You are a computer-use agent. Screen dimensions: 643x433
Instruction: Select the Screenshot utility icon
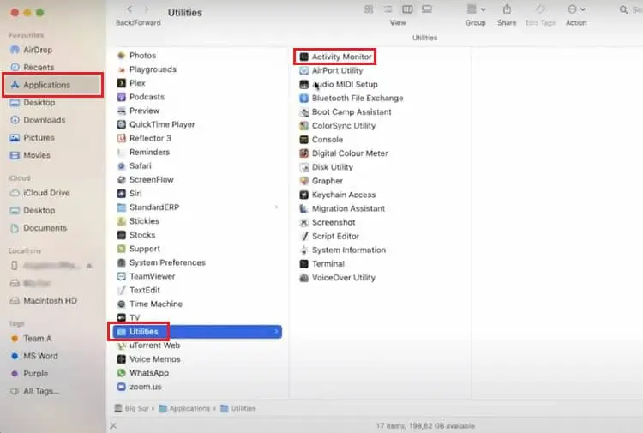point(303,222)
